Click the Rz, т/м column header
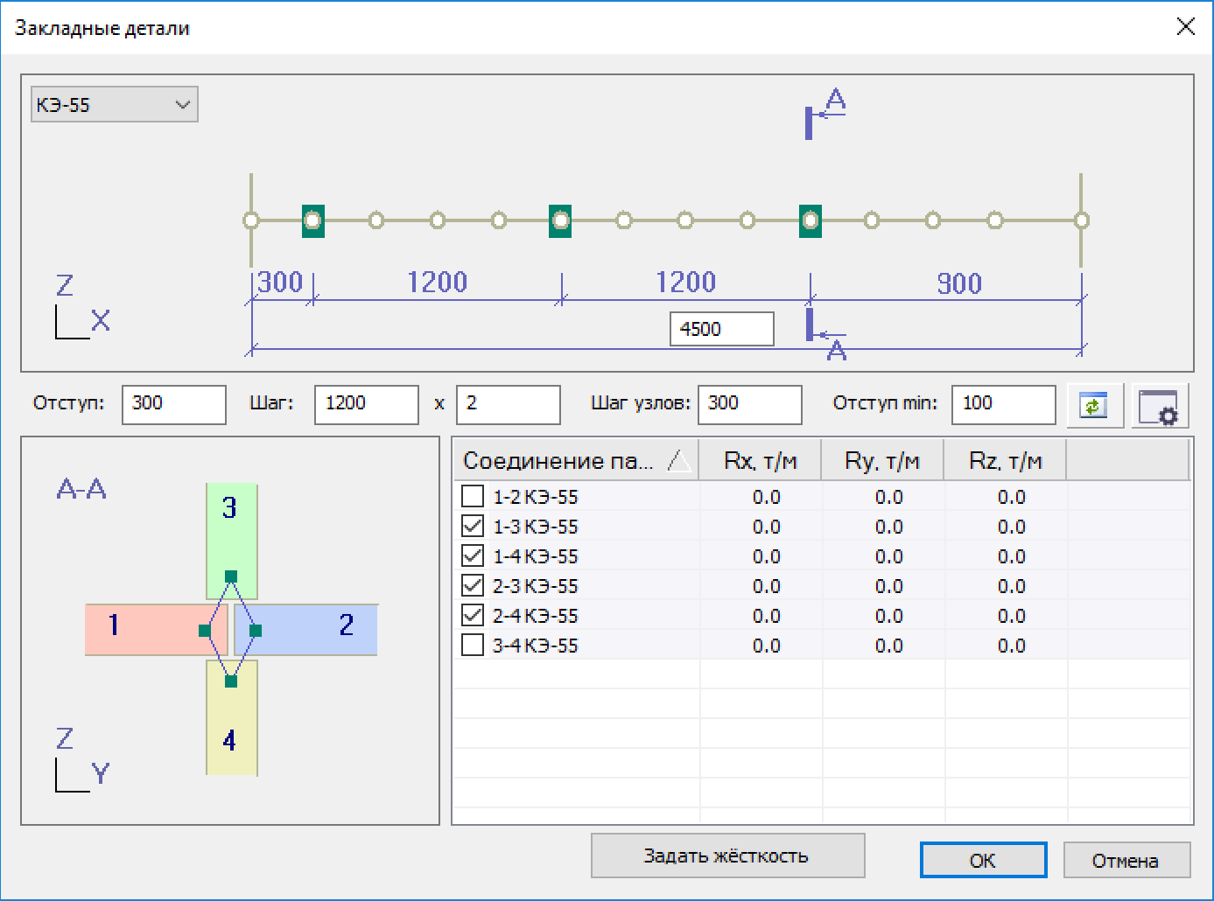 pos(1005,461)
